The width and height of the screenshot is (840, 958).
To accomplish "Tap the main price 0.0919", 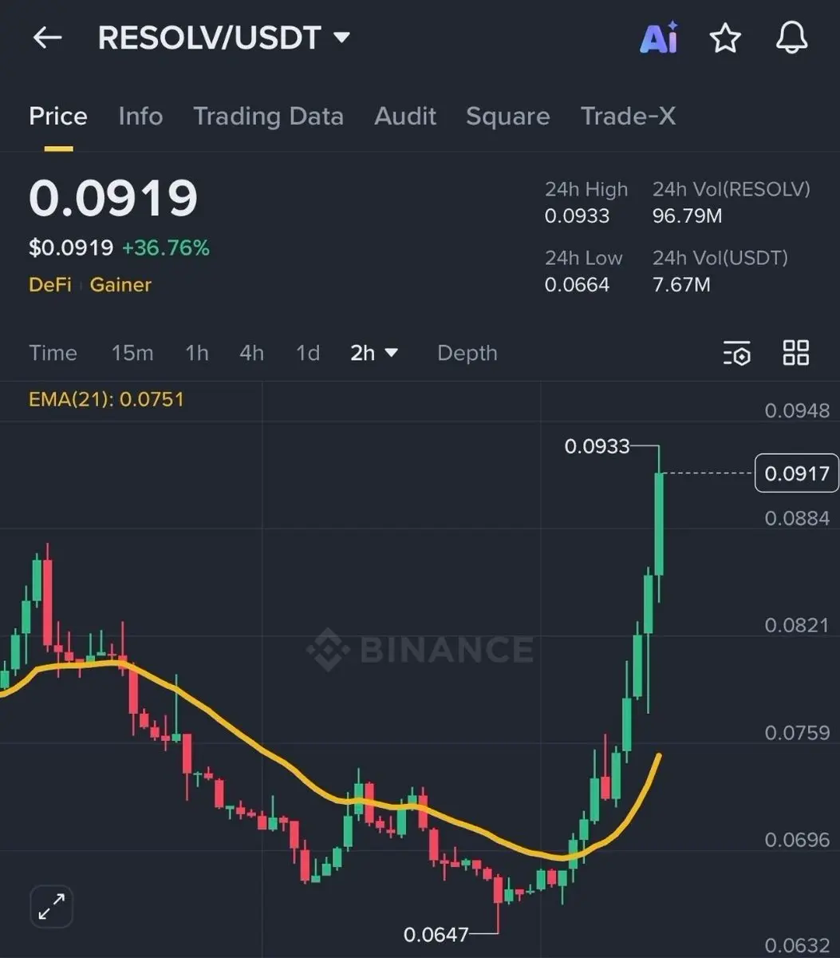I will click(113, 199).
